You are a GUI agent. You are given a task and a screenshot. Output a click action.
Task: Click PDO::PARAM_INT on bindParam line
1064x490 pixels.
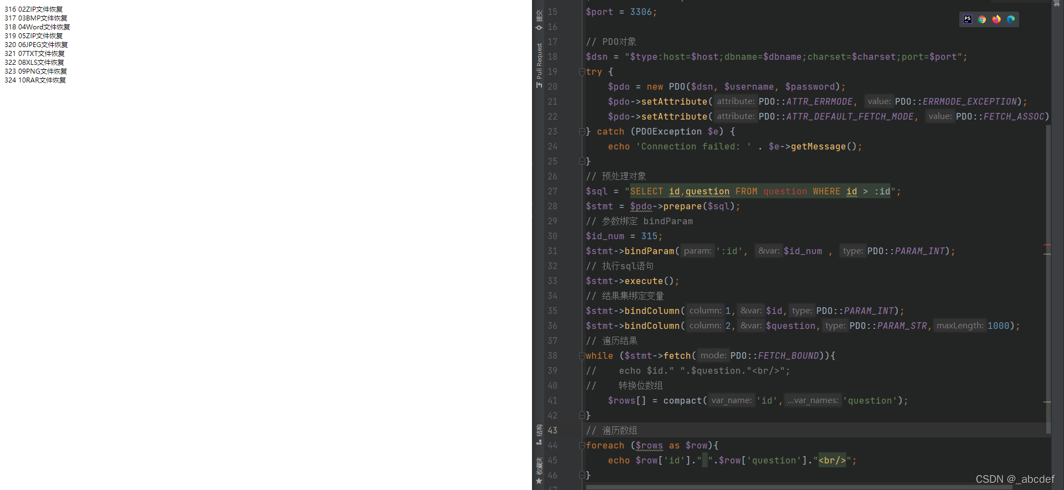pyautogui.click(x=906, y=251)
